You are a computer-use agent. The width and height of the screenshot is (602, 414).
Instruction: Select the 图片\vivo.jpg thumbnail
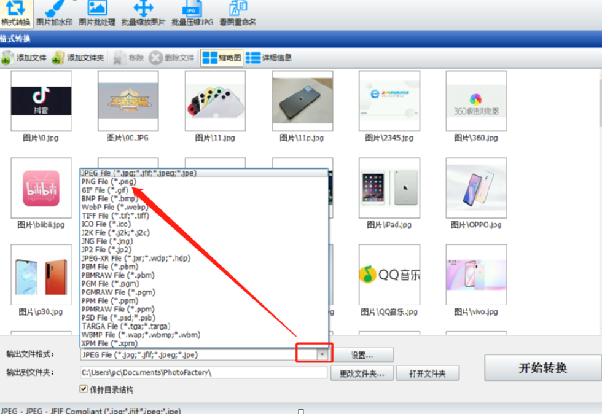pos(477,275)
